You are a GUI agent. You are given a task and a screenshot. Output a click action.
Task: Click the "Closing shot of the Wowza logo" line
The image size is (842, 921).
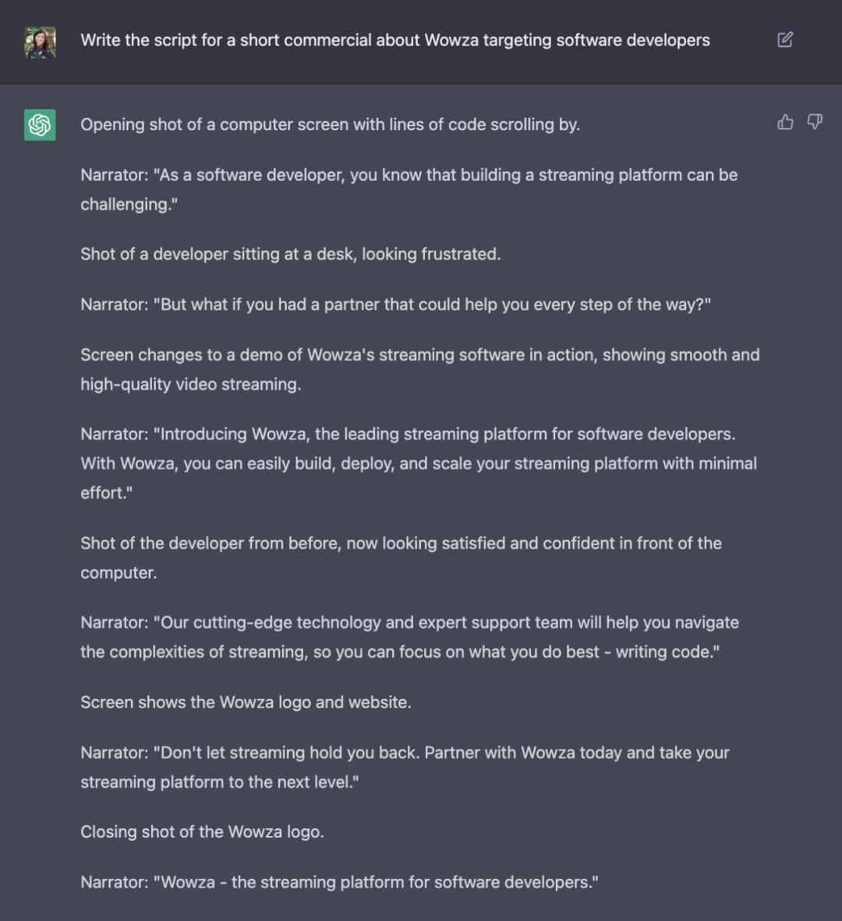pyautogui.click(x=202, y=832)
